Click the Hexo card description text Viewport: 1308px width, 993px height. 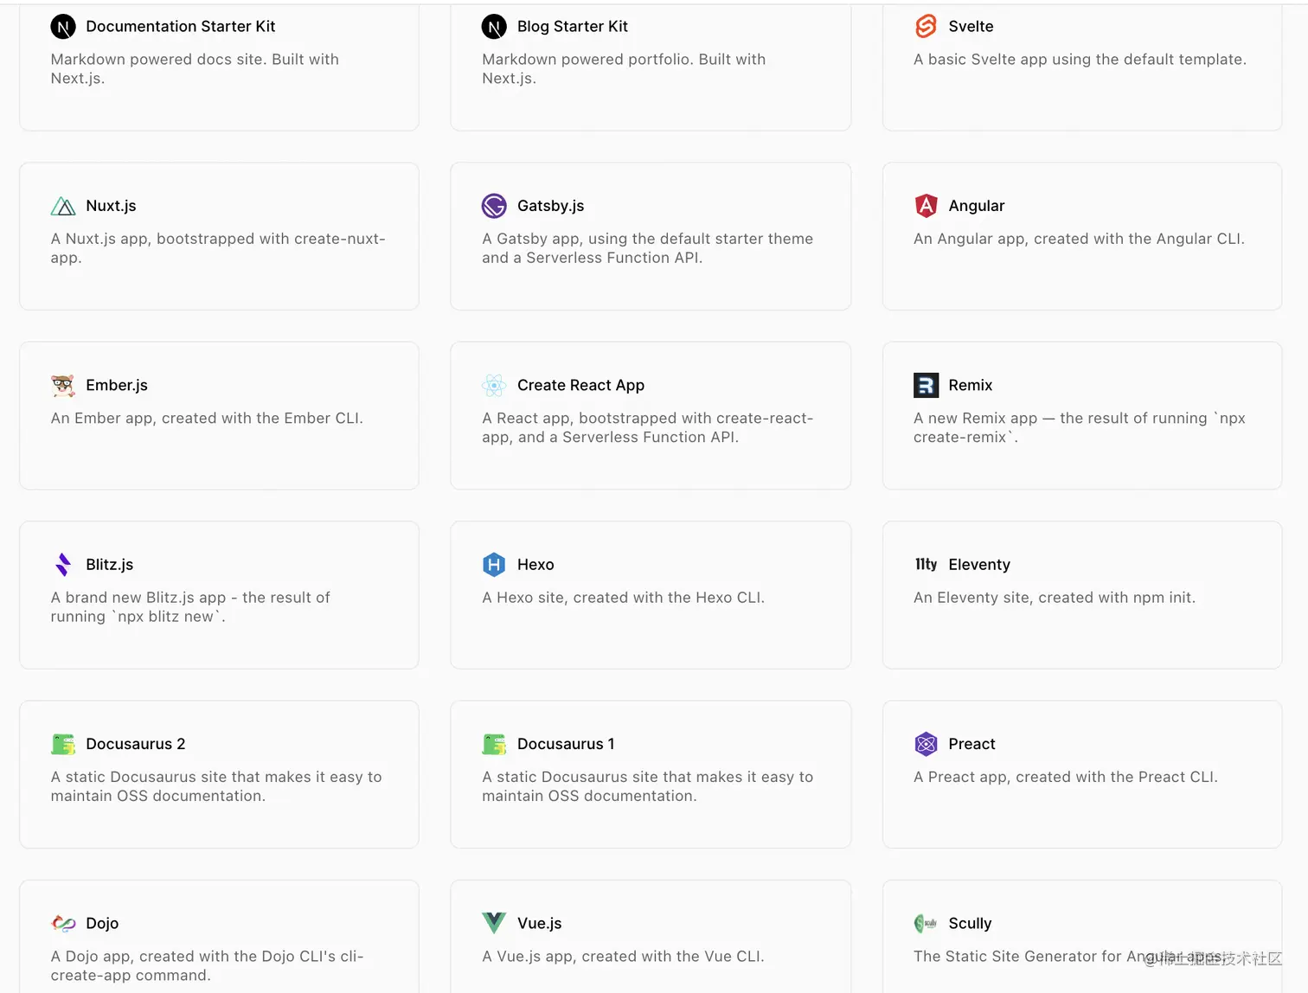623,598
